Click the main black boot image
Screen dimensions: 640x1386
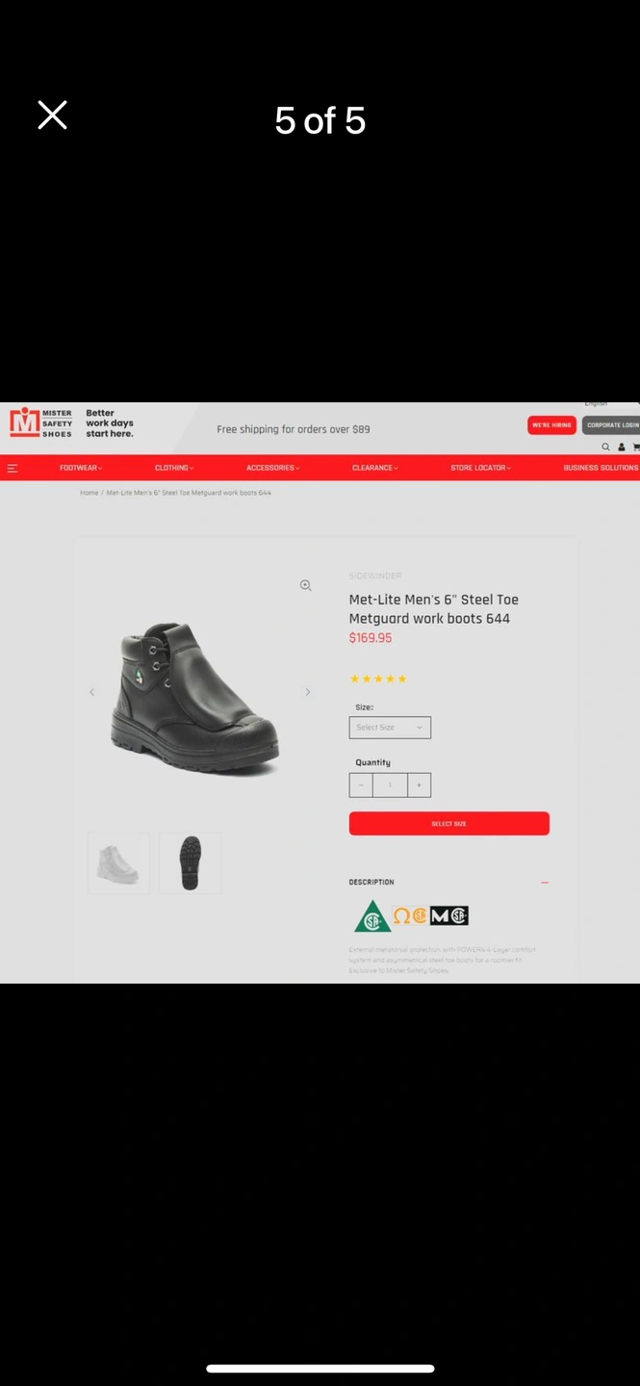(195, 698)
